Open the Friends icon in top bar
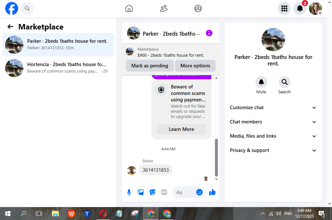332x220 pixels. pyautogui.click(x=163, y=8)
